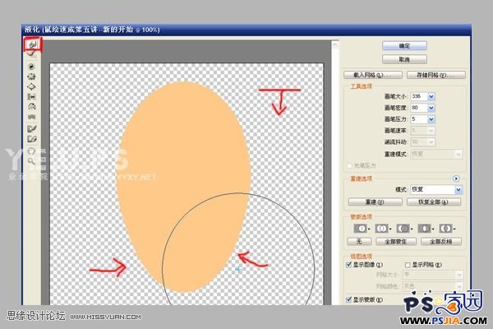493x329 pixels.
Task: Select the Forward Warp tool
Action: [32, 44]
